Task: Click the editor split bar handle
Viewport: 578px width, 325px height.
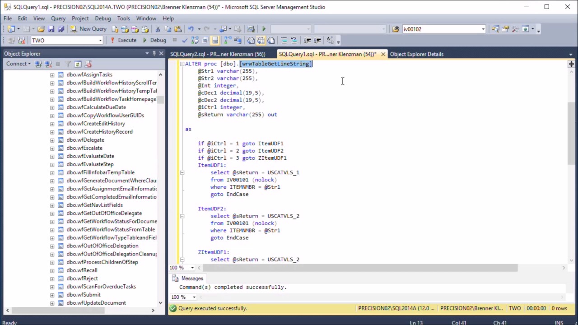Action: coord(571,64)
